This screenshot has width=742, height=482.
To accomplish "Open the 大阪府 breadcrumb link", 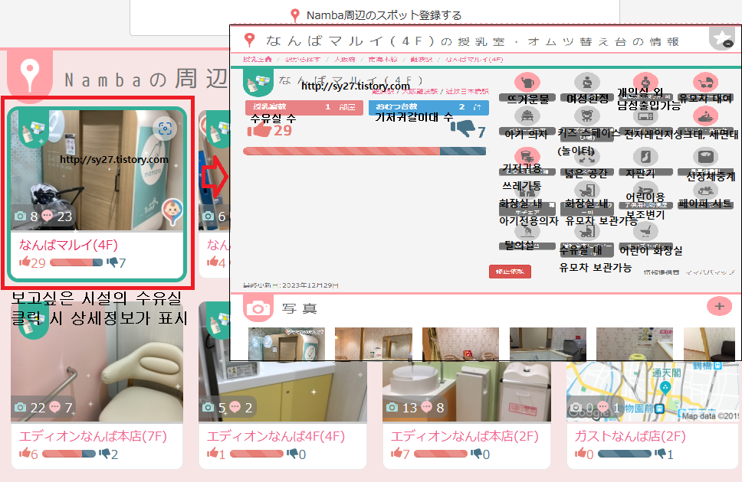I will (x=344, y=60).
